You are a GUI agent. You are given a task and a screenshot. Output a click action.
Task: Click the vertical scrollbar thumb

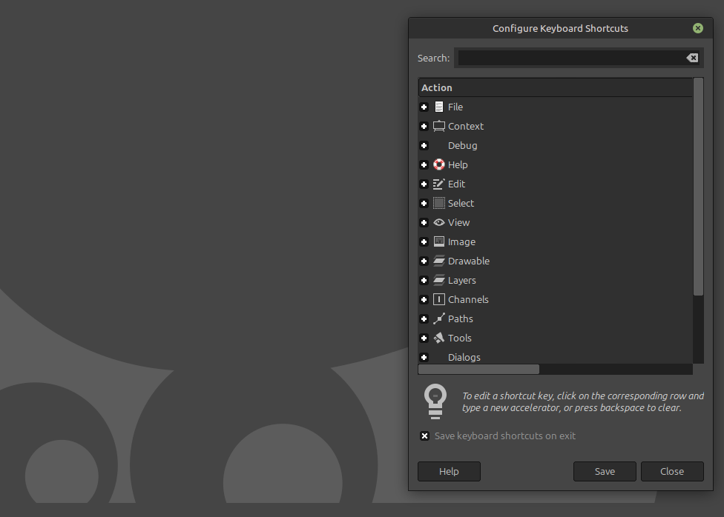pyautogui.click(x=698, y=187)
